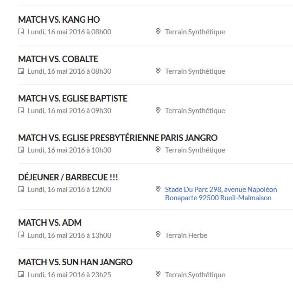Open MATCH VS. ADM event title
The image size is (293, 293).
(50, 223)
